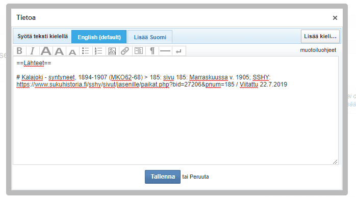Insert a paragraph mark with the pilcrow icon
356x200 pixels.
point(152,51)
